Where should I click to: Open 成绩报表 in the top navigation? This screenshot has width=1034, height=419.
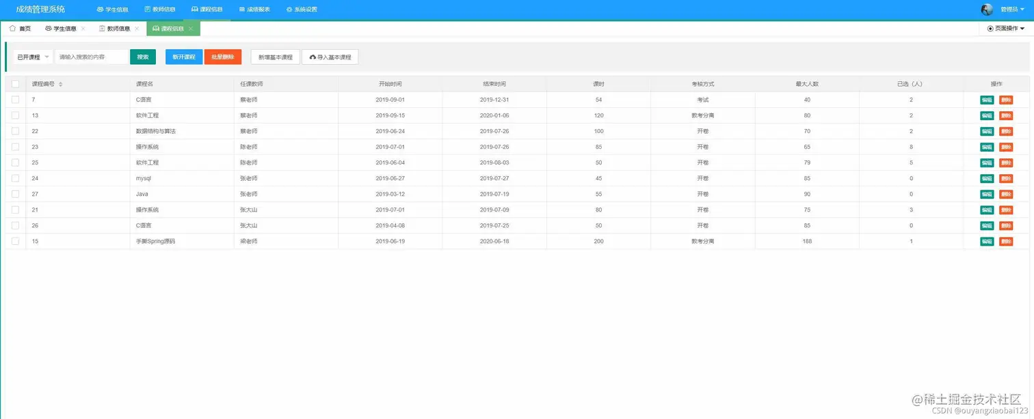click(254, 10)
